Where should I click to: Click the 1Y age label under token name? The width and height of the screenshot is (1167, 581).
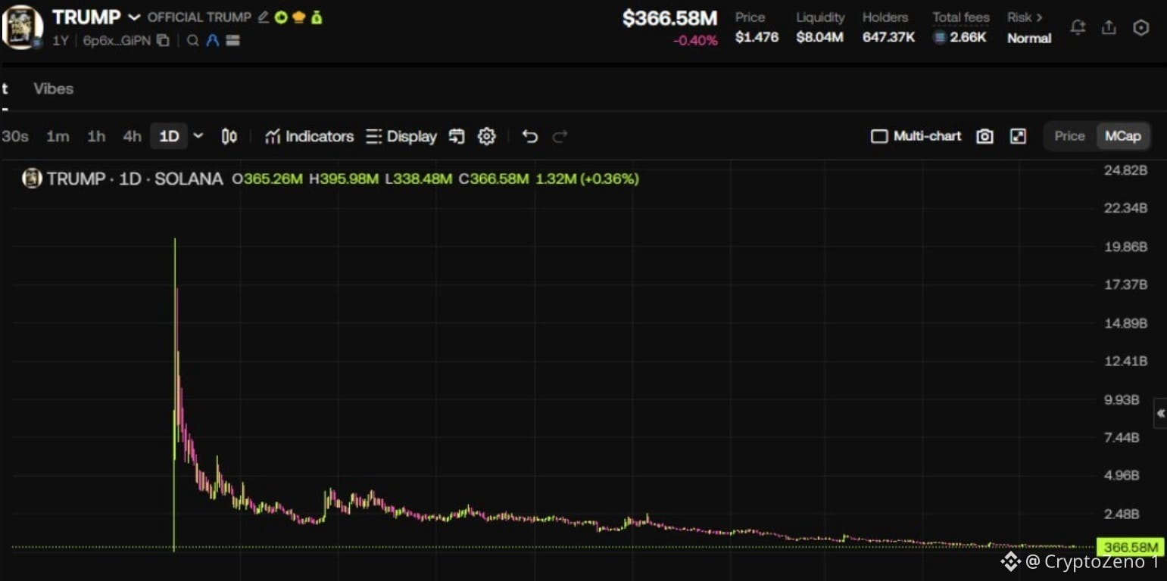pos(61,41)
